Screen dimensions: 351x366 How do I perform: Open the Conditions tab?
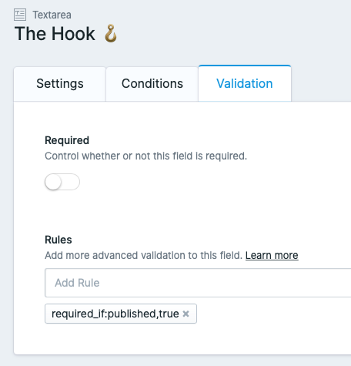152,84
